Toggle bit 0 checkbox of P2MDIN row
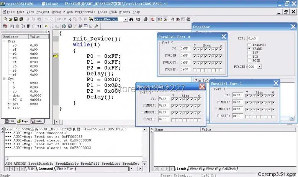The height and width of the screenshot is (177, 298). click(x=199, y=106)
